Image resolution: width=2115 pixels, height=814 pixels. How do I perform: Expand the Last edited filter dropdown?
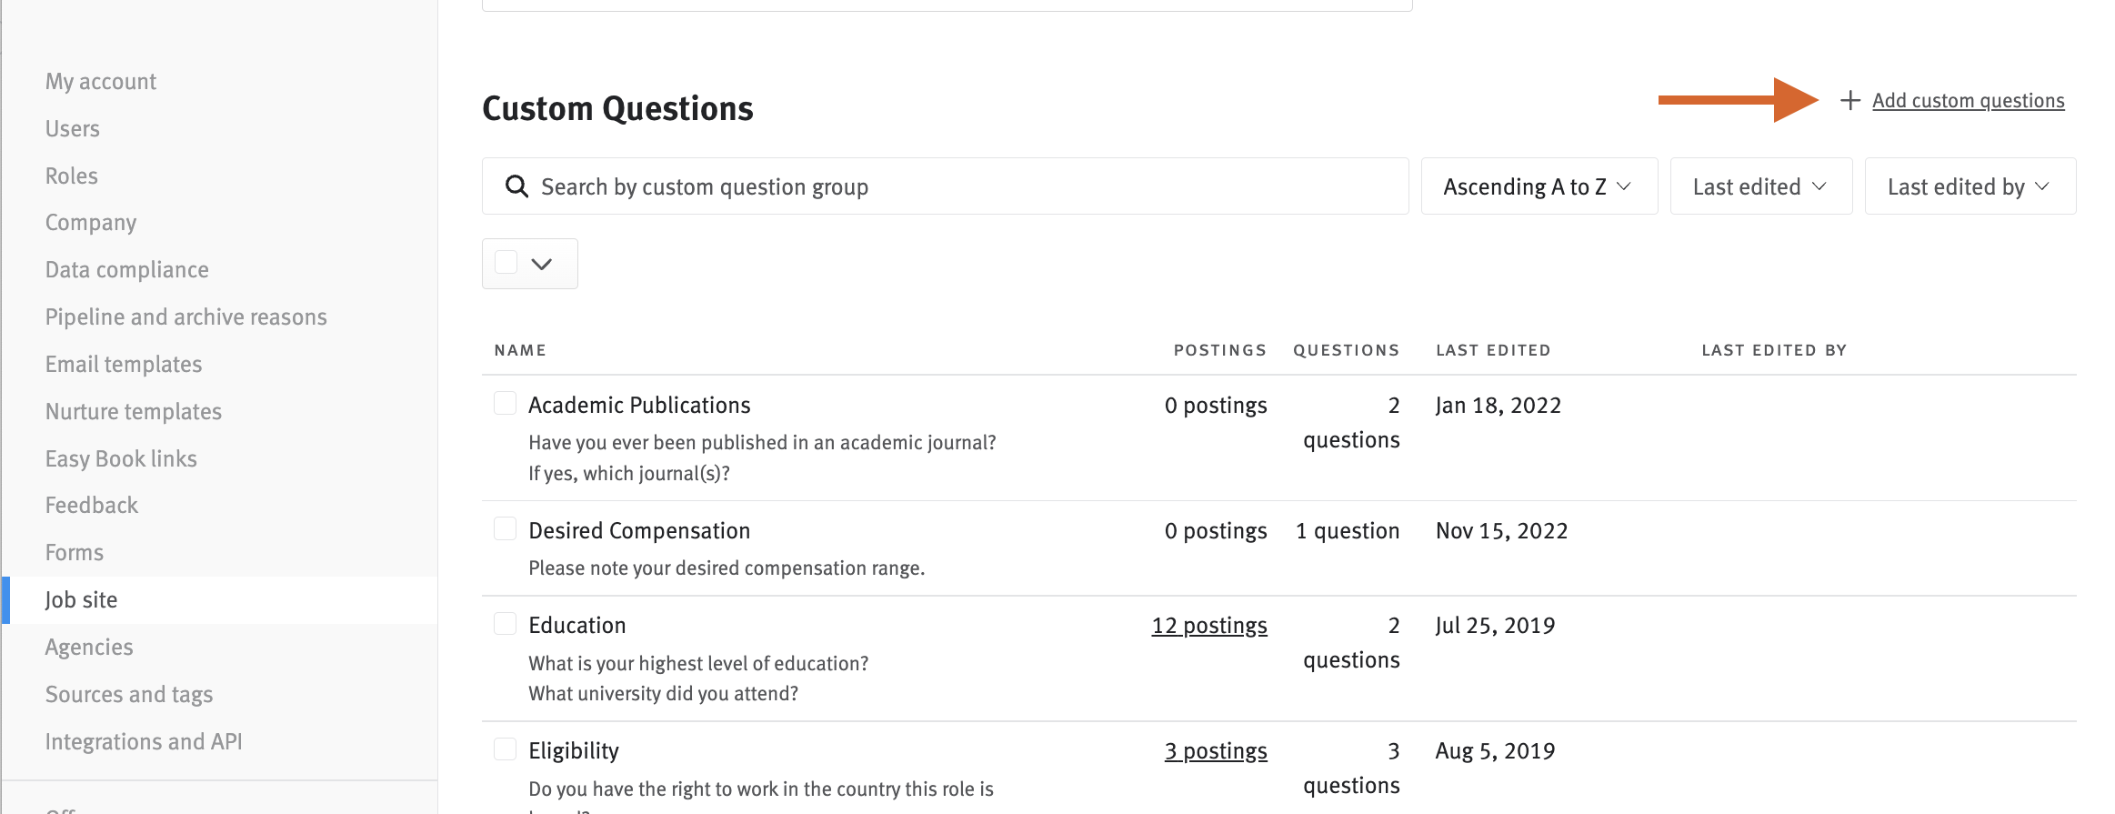point(1760,186)
